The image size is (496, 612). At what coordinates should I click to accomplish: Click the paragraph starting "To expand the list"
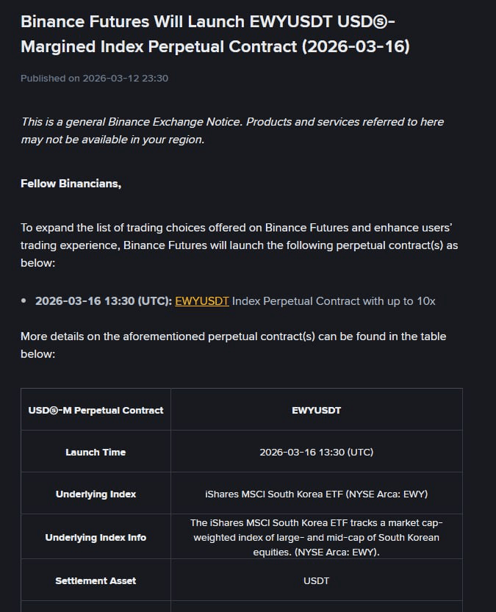[x=239, y=245]
